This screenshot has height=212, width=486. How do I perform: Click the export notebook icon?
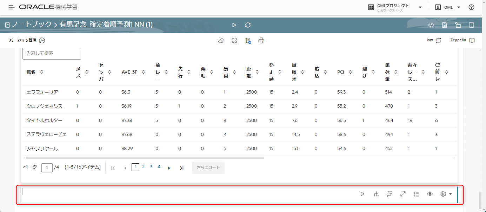tap(248, 40)
